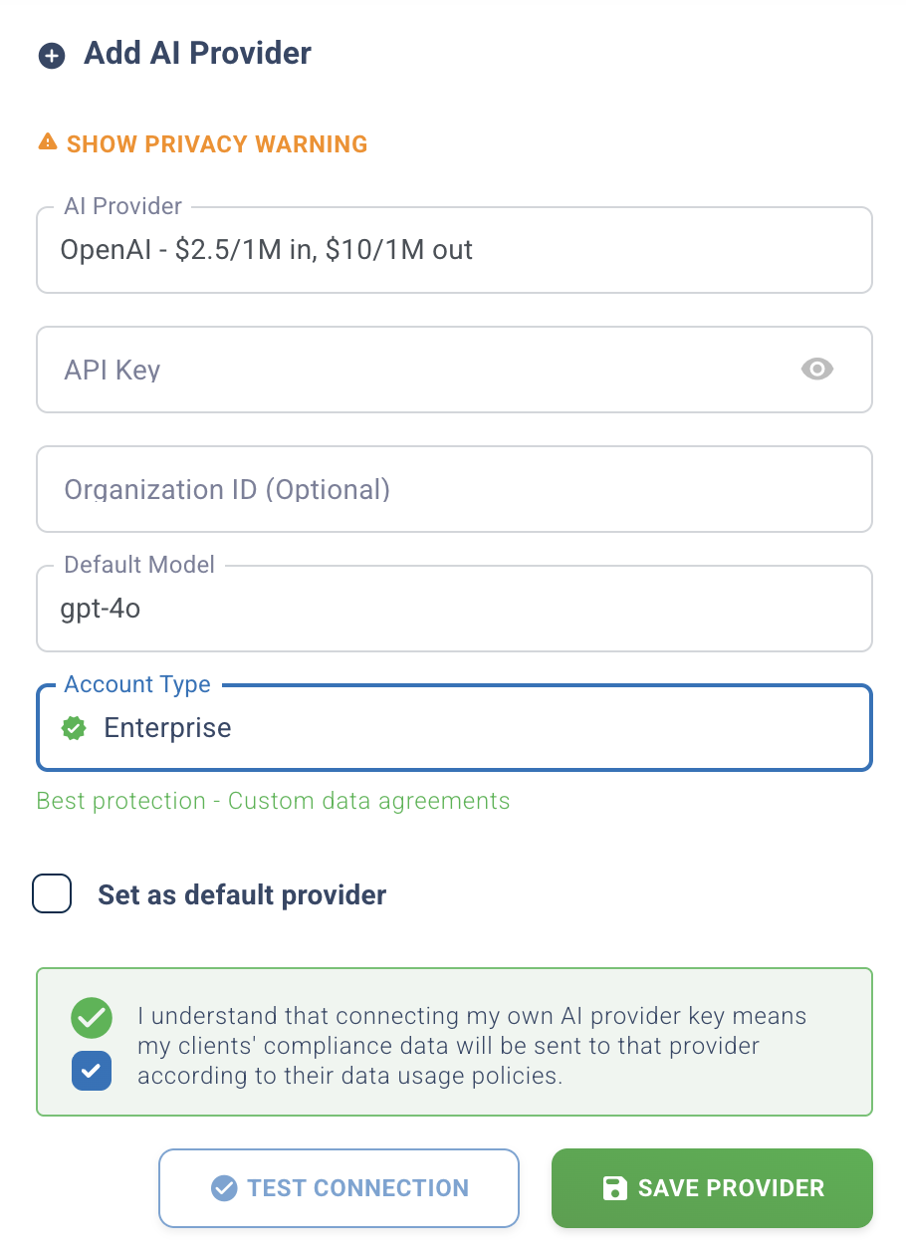Click the orange warning triangle icon

(x=46, y=142)
